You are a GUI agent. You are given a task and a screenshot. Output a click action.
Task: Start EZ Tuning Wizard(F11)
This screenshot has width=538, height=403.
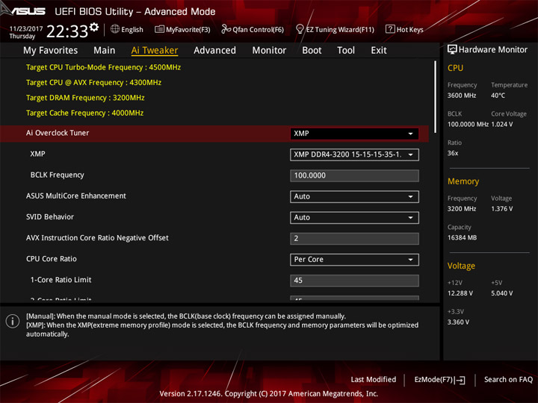tap(335, 29)
